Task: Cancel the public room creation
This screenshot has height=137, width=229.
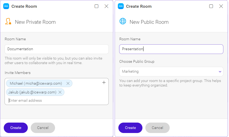Action: click(157, 128)
